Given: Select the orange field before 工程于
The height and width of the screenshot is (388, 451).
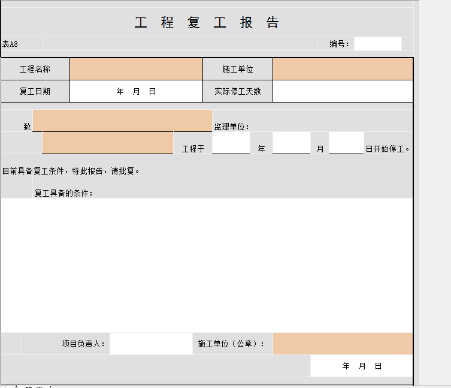Looking at the screenshot, I should pos(108,143).
